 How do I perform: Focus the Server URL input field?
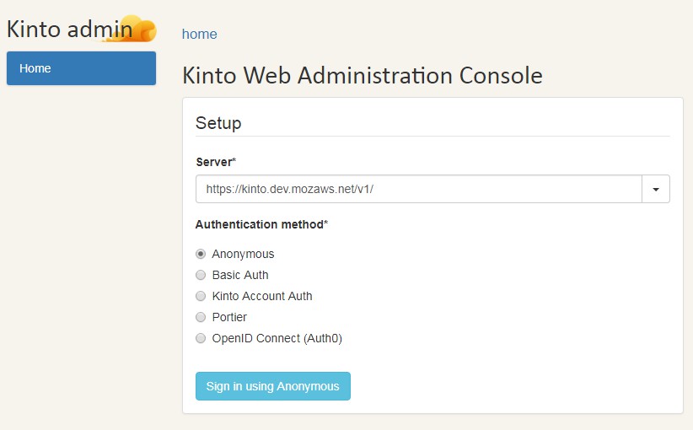coord(418,189)
